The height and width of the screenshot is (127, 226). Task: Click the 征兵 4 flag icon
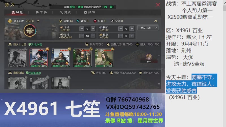[95, 21]
